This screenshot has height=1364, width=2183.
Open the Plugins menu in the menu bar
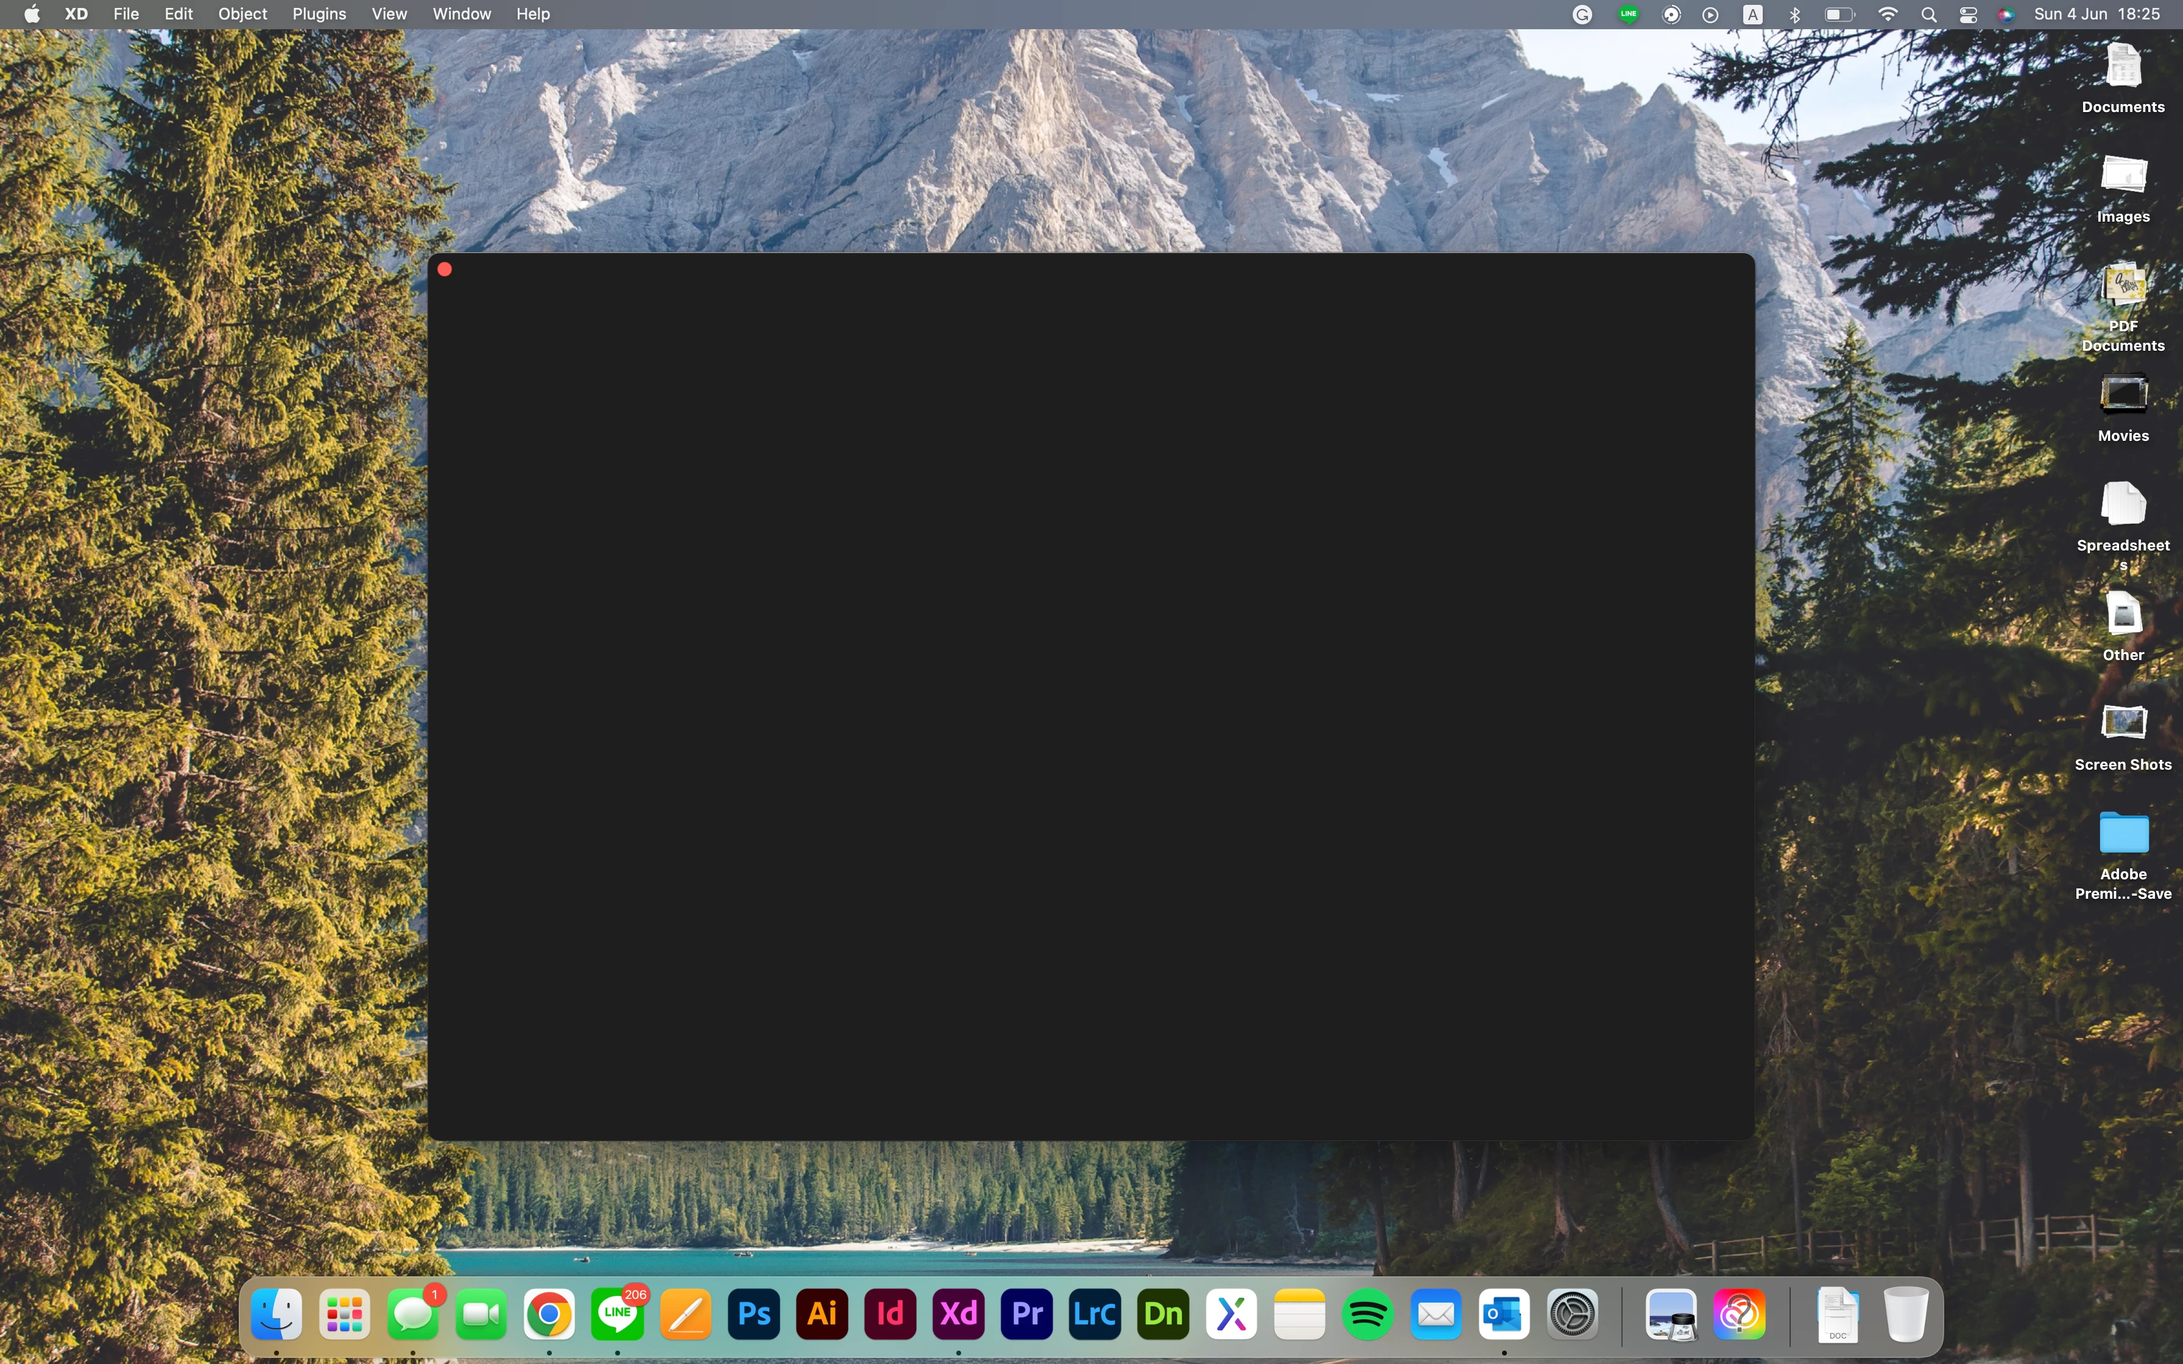point(319,15)
